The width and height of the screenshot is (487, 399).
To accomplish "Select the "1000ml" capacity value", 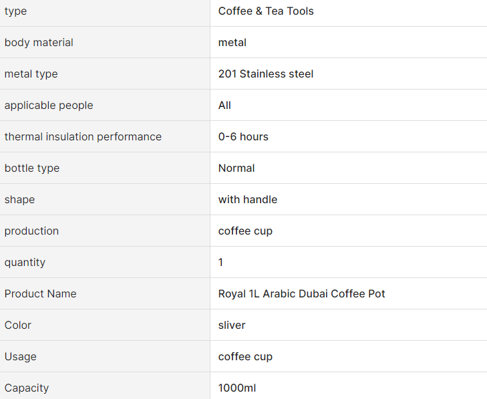I will click(237, 388).
